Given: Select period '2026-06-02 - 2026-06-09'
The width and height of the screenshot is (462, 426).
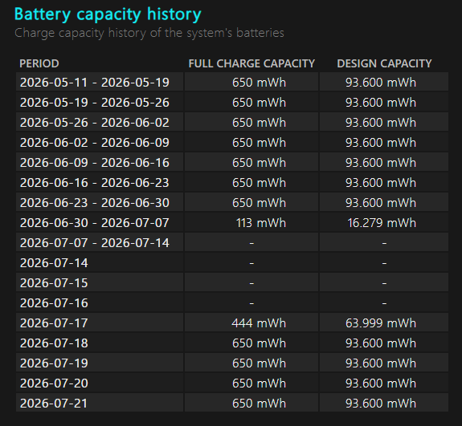Looking at the screenshot, I should [95, 143].
